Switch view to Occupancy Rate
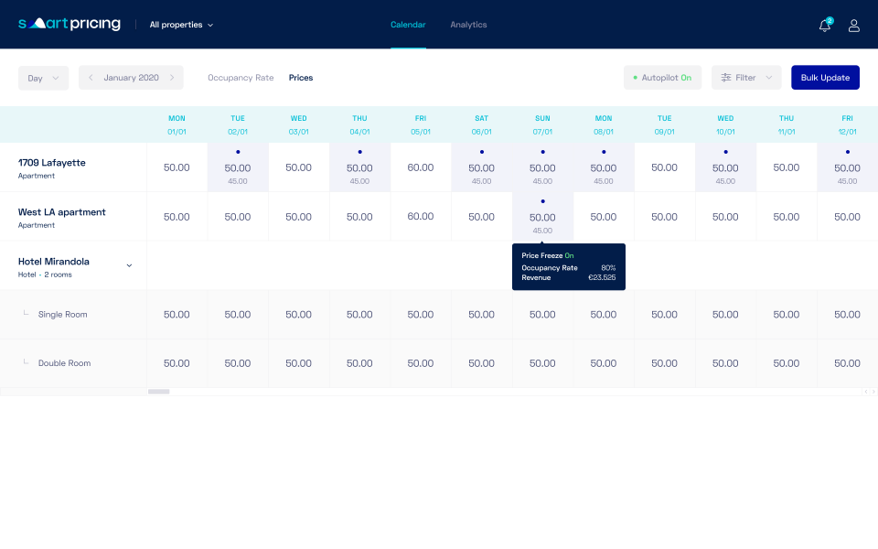Image resolution: width=878 pixels, height=549 pixels. pyautogui.click(x=241, y=77)
